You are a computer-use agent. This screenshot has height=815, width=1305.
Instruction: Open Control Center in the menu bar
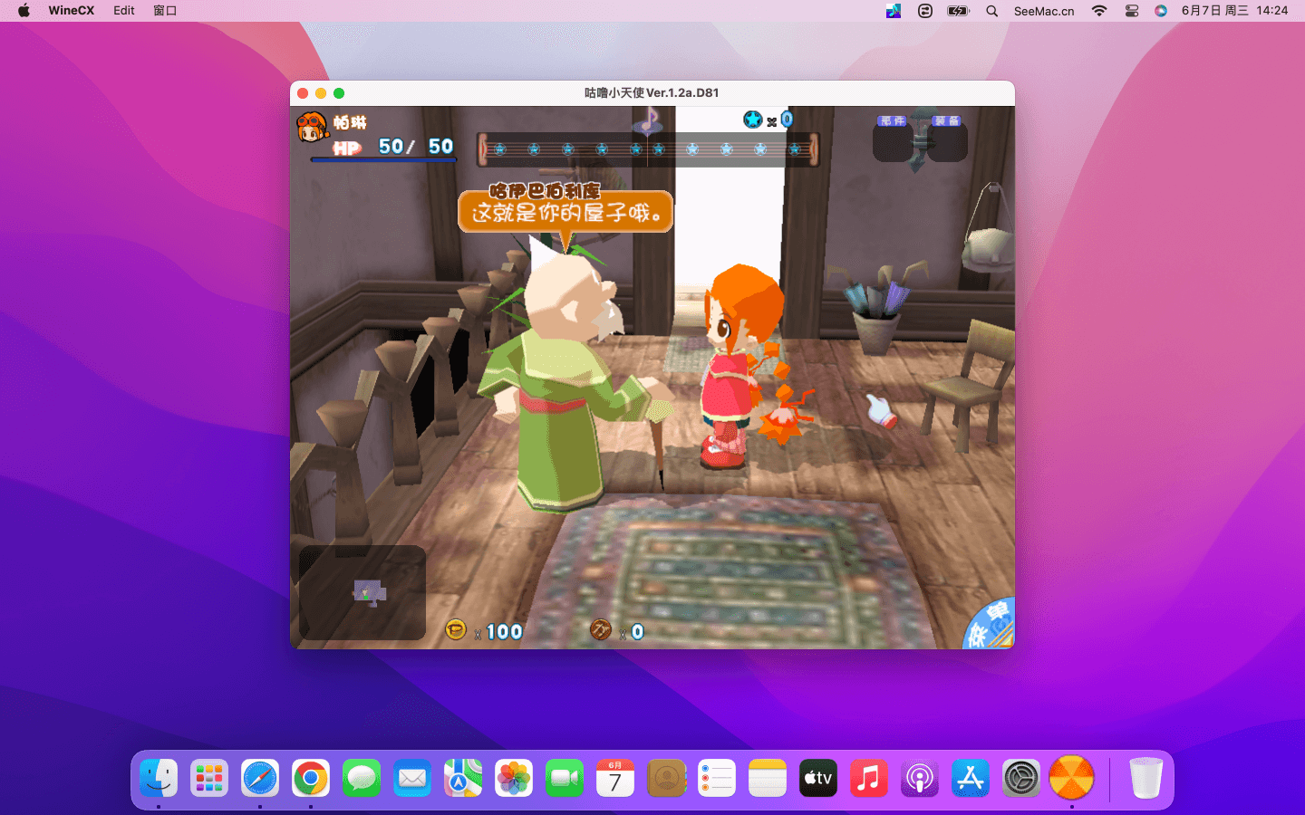[x=1131, y=11]
